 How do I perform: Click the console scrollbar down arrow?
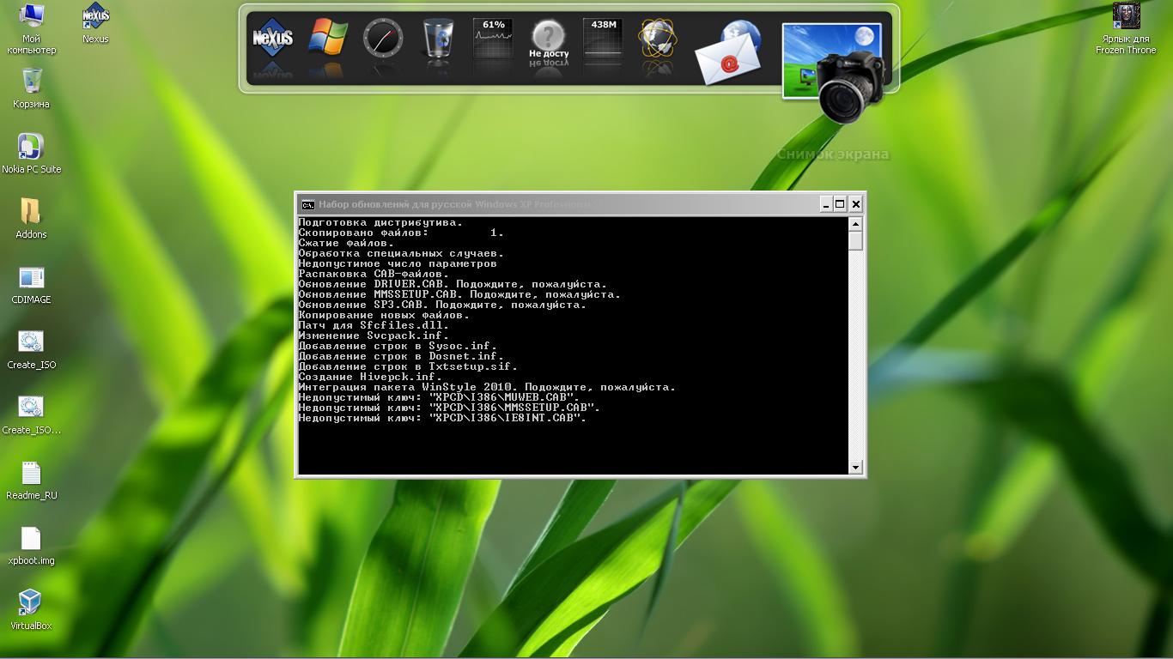(855, 468)
